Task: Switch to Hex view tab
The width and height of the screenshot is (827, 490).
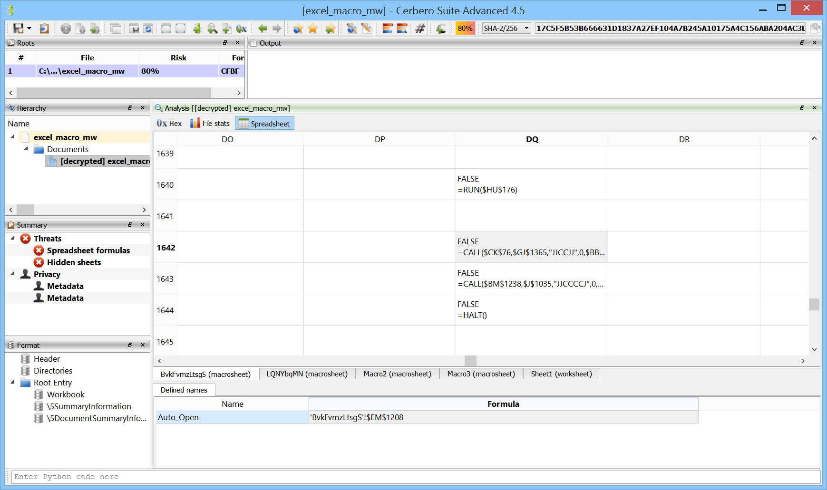Action: pyautogui.click(x=169, y=124)
